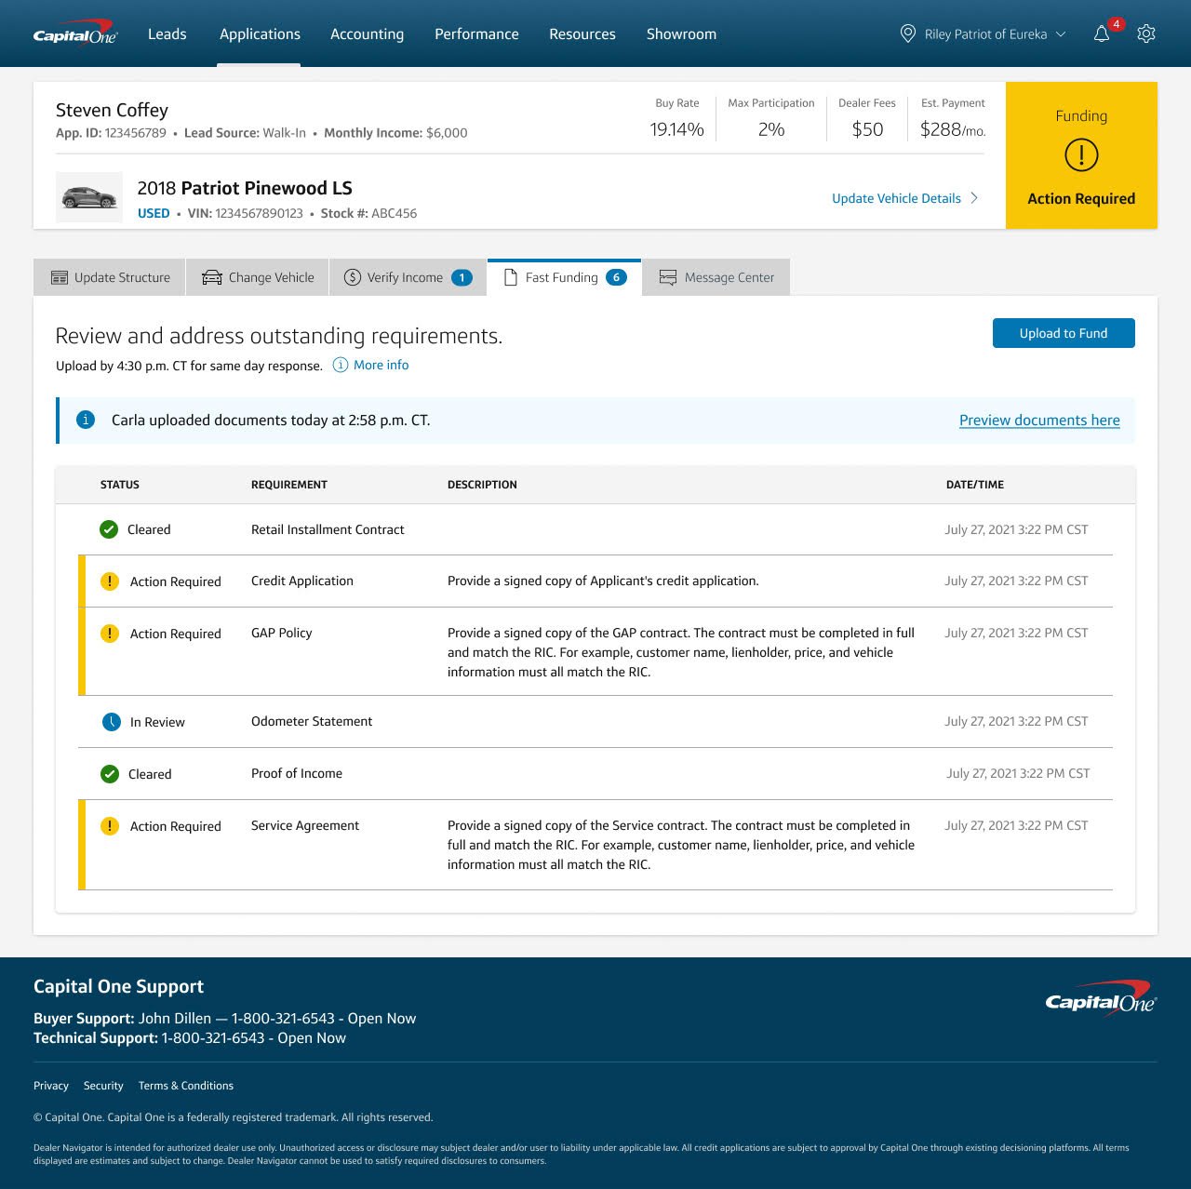The height and width of the screenshot is (1189, 1191).
Task: Click the dollar icon on Verify Income tab
Action: point(353,277)
